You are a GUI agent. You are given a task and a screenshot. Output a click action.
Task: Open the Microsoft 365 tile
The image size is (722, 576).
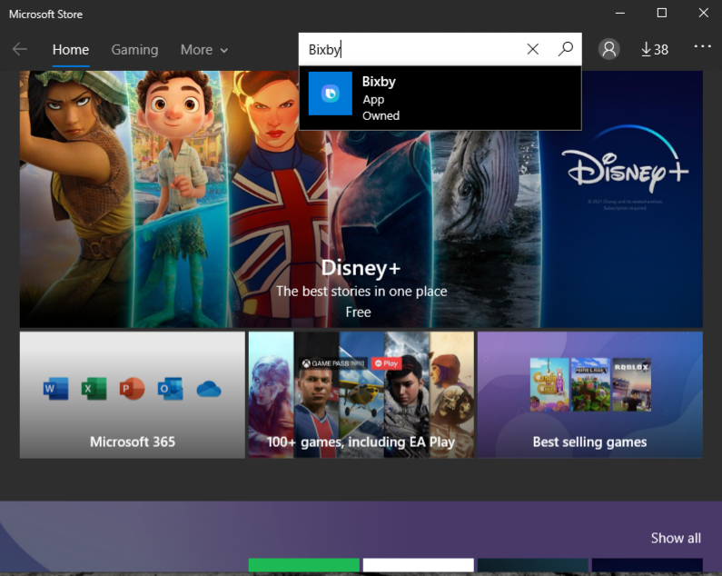[133, 395]
